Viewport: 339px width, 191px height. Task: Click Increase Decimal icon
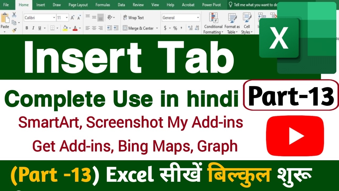point(190,28)
